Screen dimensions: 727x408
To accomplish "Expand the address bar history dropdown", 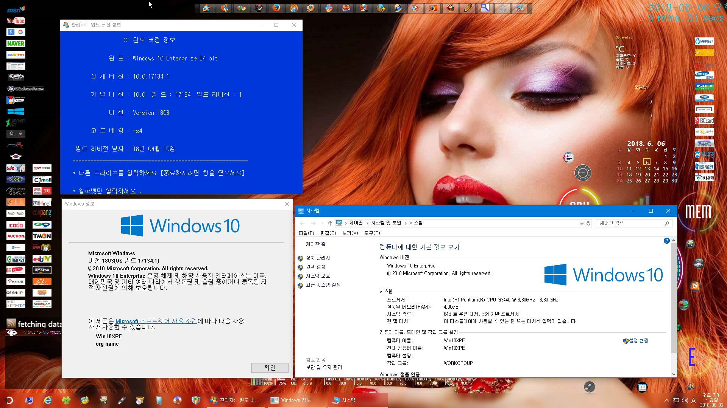I will [582, 223].
